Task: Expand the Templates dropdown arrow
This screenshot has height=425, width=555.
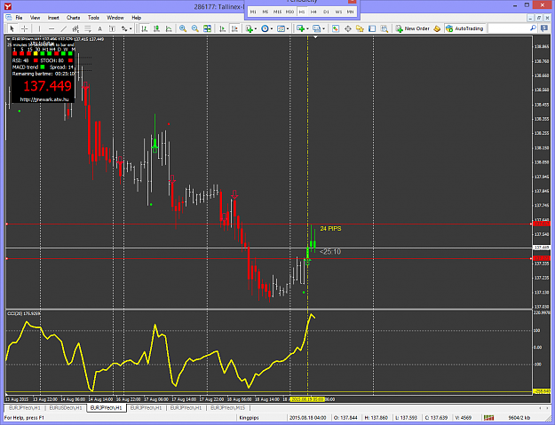Action: [288, 28]
